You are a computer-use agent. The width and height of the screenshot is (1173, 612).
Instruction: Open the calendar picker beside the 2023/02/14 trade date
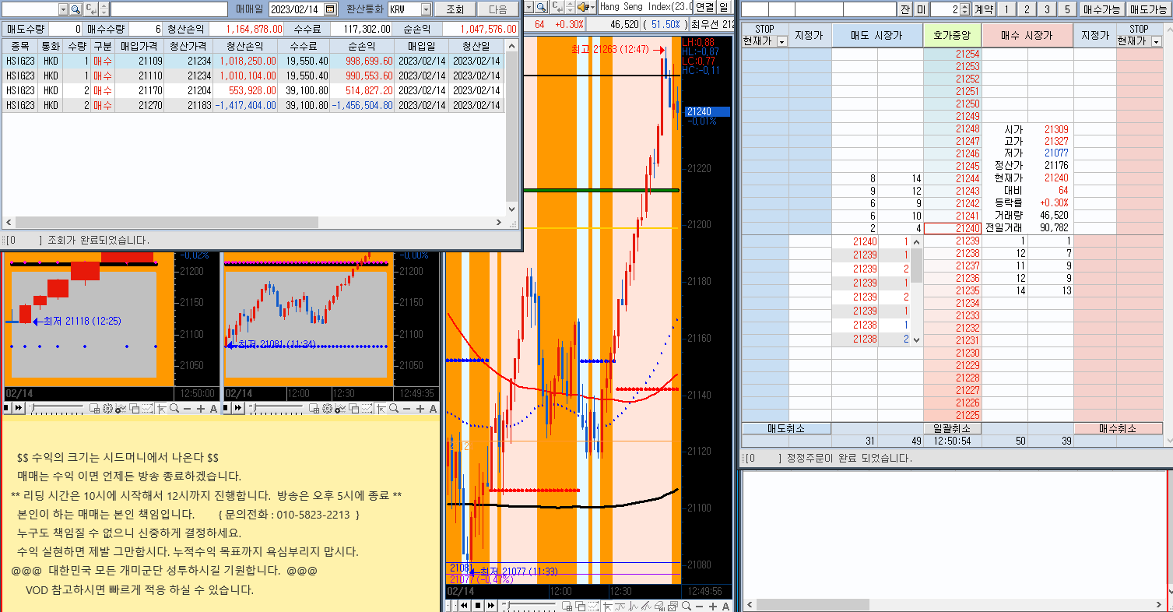pos(331,9)
